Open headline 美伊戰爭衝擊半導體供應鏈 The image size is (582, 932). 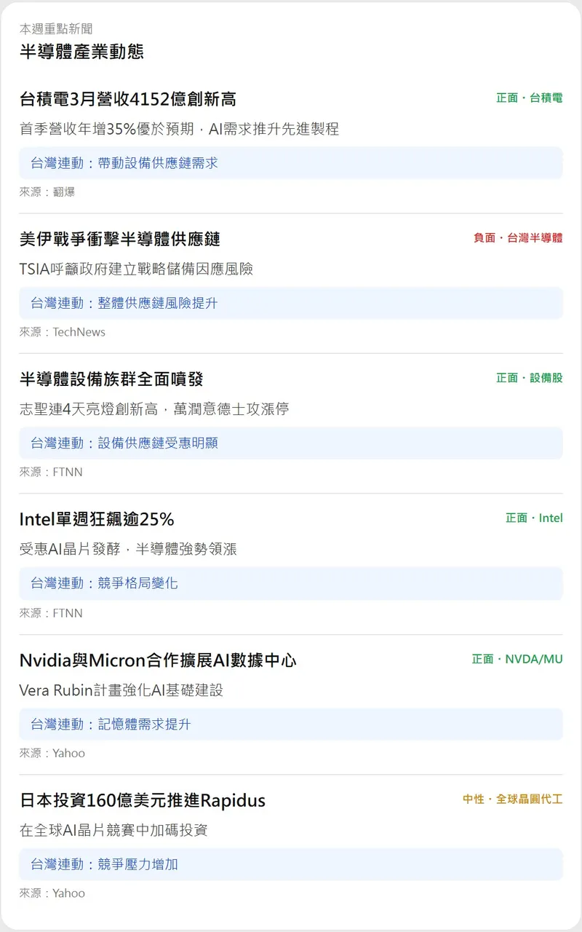coord(120,239)
